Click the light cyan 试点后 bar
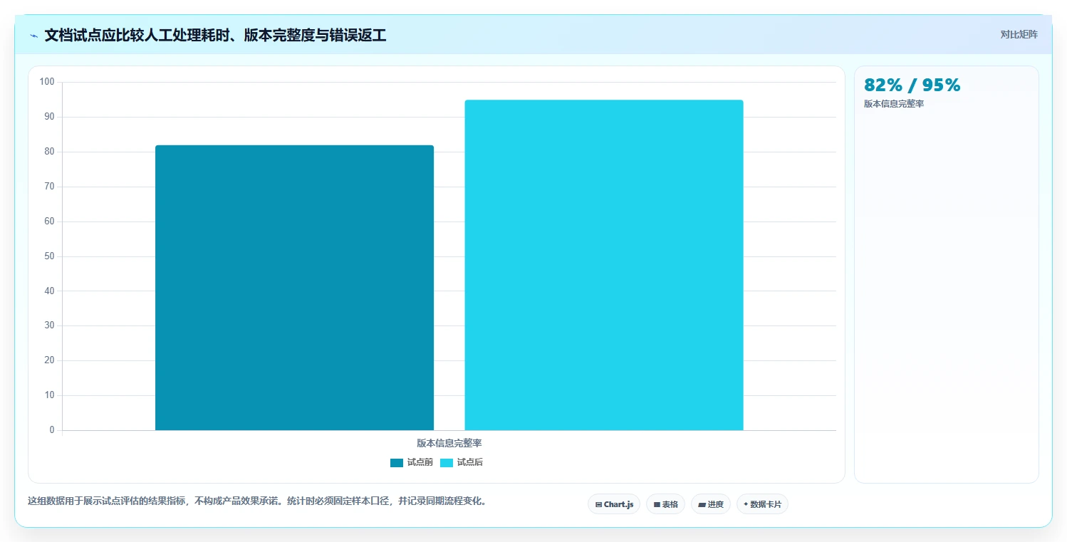 (x=604, y=265)
